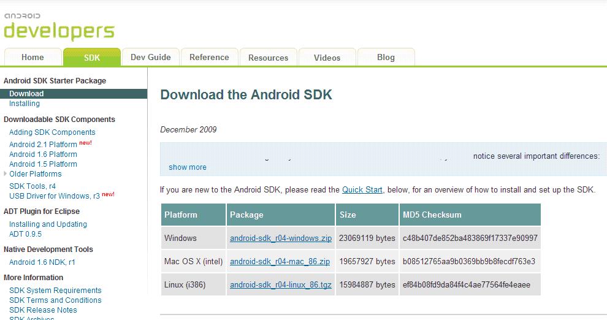Open Installing and Updating ADT link
The image size is (607, 320).
(48, 224)
